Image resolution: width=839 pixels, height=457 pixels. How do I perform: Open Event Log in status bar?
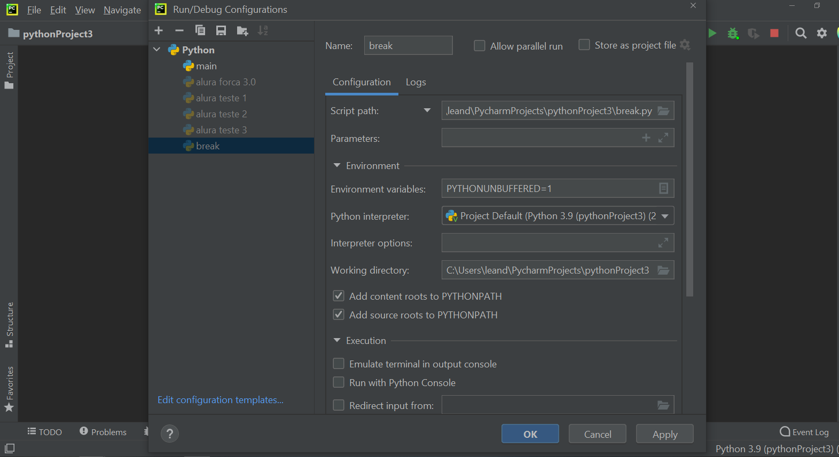(804, 432)
